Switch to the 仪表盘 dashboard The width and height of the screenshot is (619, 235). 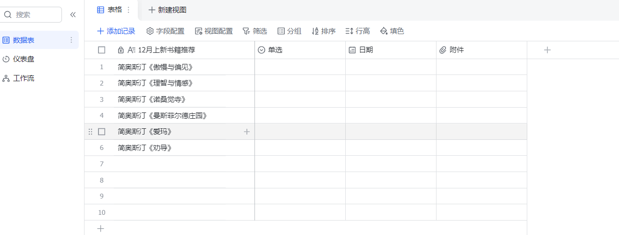point(24,59)
